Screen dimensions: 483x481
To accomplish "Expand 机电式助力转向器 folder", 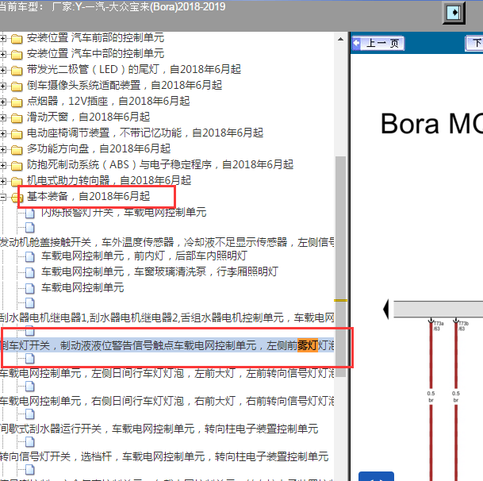I will click(x=3, y=181).
